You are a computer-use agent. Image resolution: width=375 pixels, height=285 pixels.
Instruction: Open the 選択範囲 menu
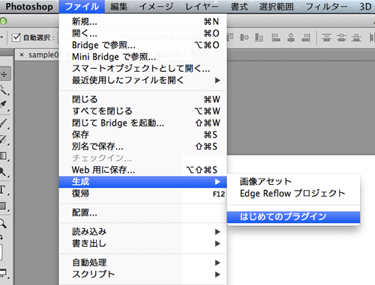pos(277,7)
